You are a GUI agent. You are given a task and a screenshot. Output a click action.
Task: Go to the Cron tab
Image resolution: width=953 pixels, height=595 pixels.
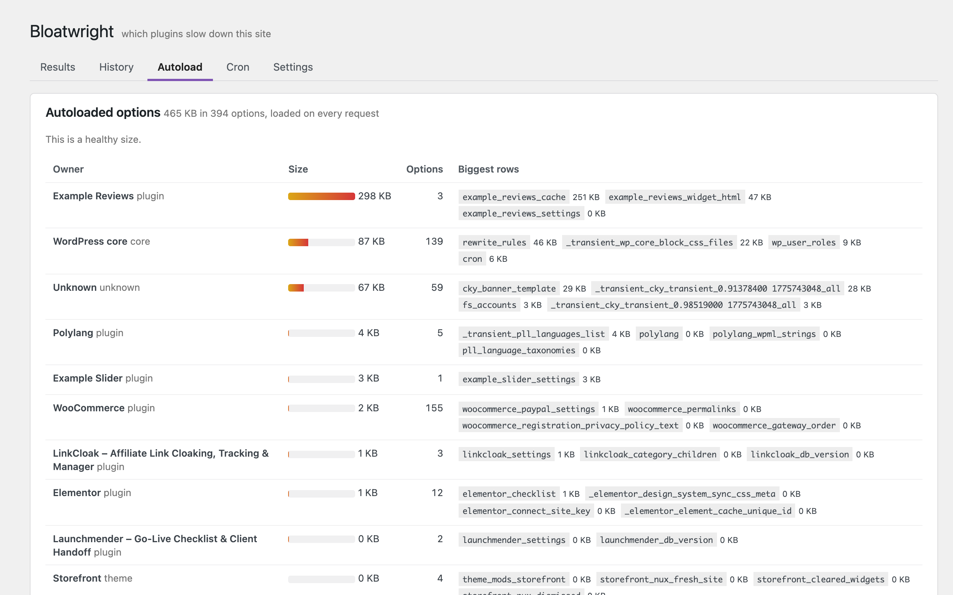(x=238, y=67)
